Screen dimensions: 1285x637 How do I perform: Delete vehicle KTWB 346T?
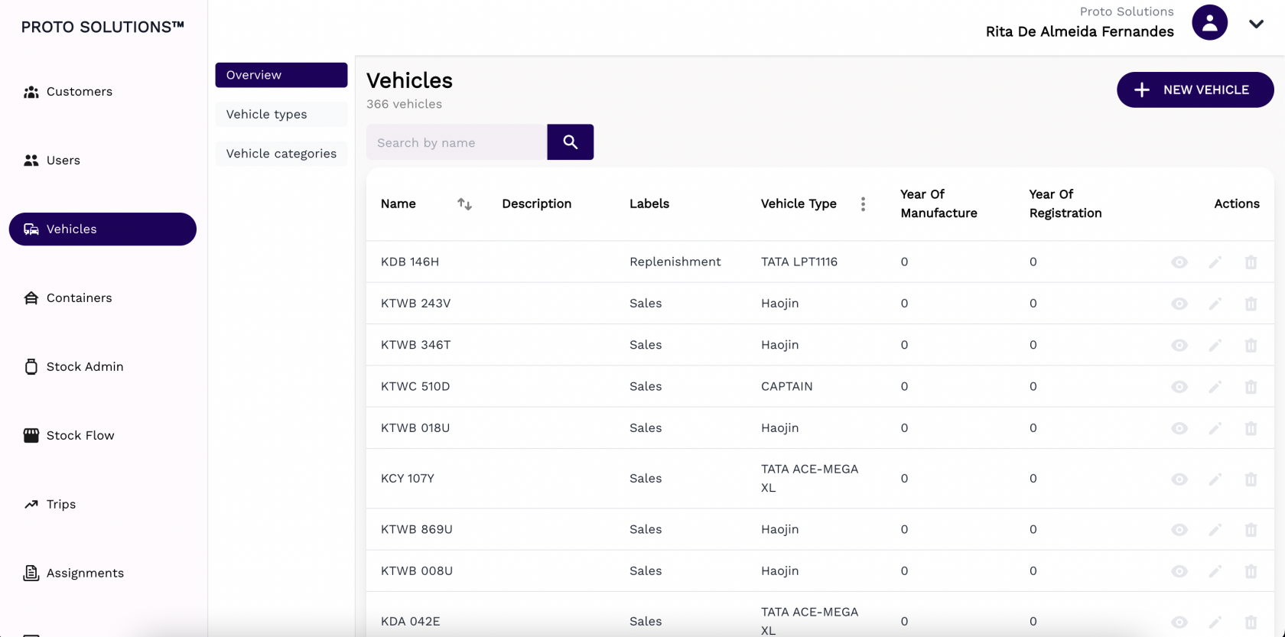[x=1251, y=345]
